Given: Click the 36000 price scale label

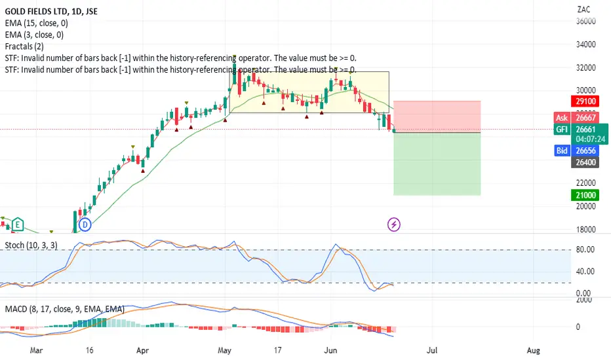Looking at the screenshot, I should (x=585, y=21).
